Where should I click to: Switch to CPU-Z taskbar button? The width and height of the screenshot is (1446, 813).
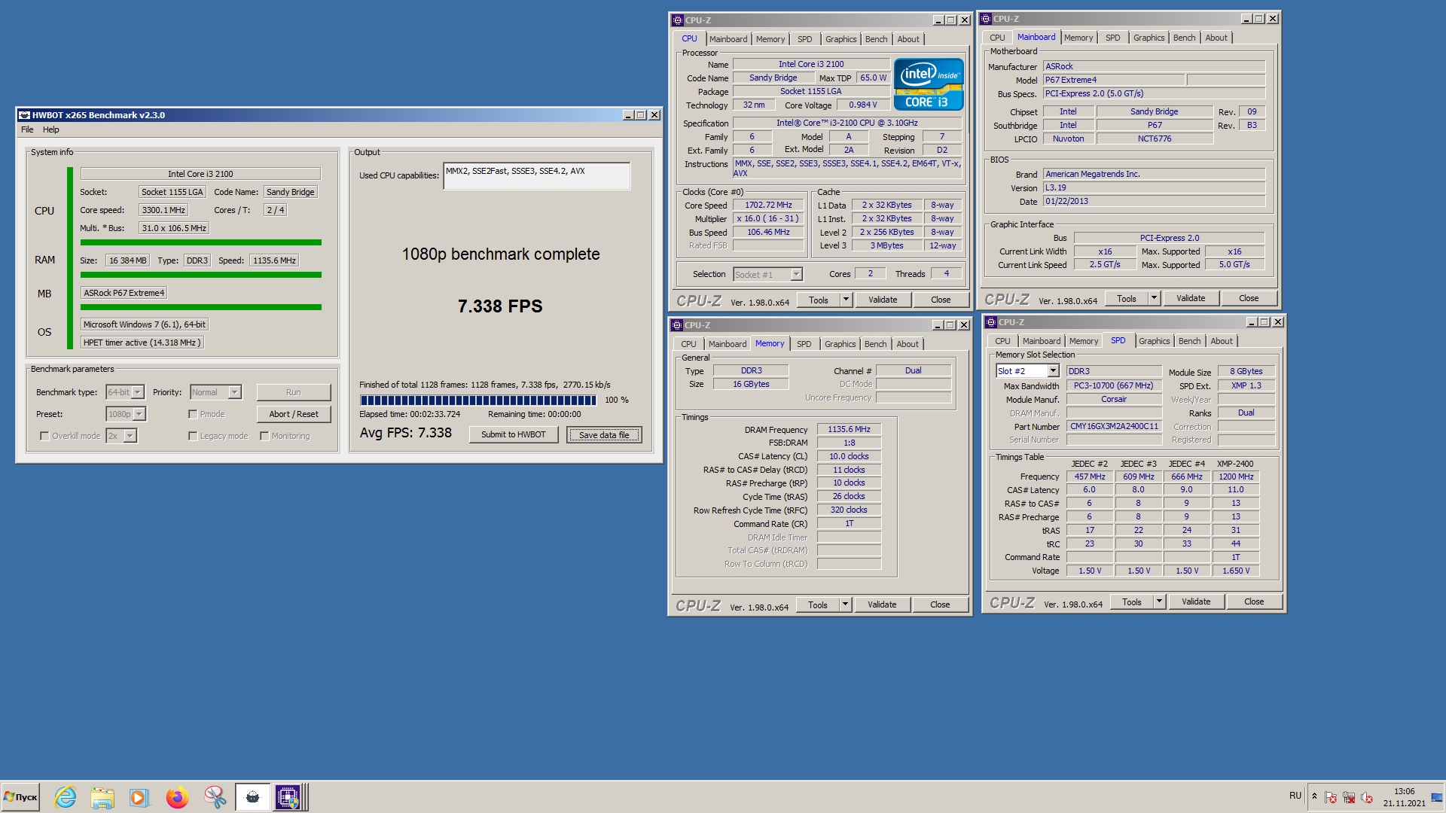click(288, 796)
